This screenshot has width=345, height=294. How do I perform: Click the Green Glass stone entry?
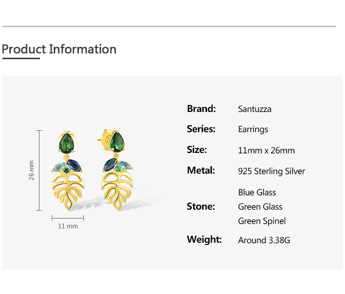[260, 207]
